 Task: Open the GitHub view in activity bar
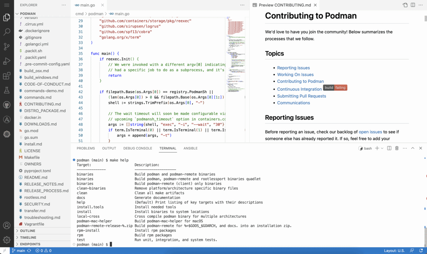pos(7,105)
